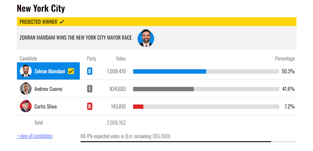Select the Curtis Sliwa name text

click(x=46, y=106)
